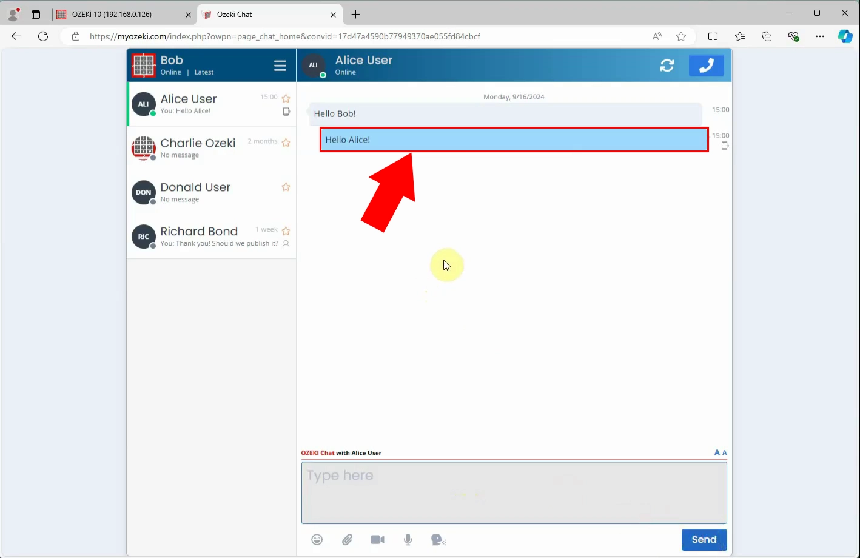Increase font size with the large A
The height and width of the screenshot is (558, 860).
717,452
